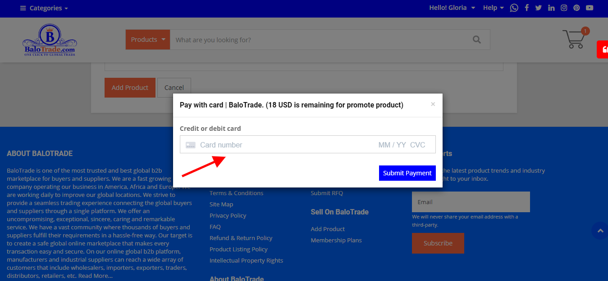Open the Membership Plans link
Image resolution: width=608 pixels, height=281 pixels.
tap(336, 240)
